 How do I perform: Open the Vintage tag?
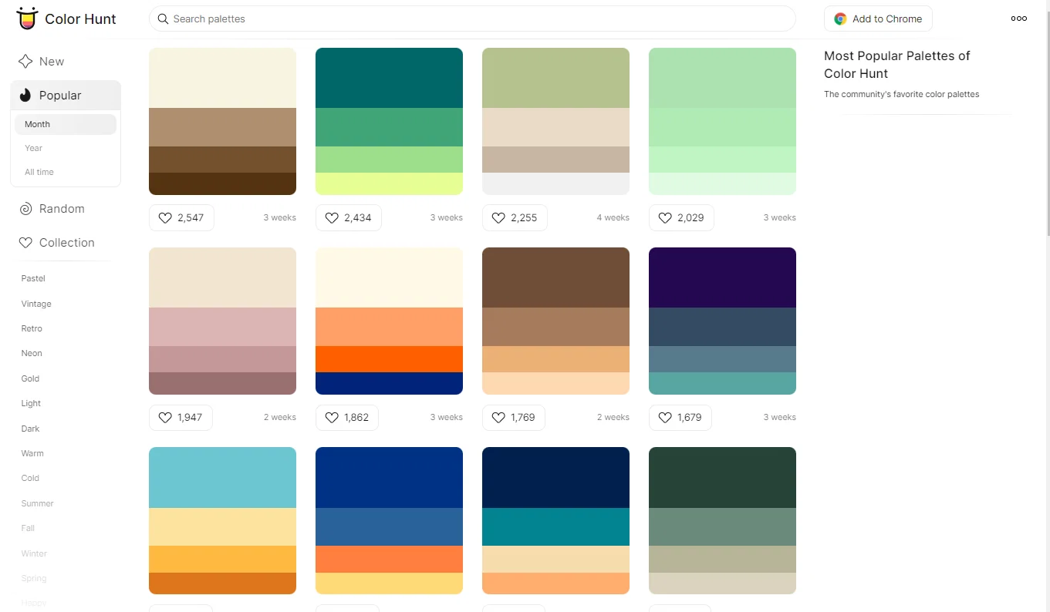[x=36, y=304]
